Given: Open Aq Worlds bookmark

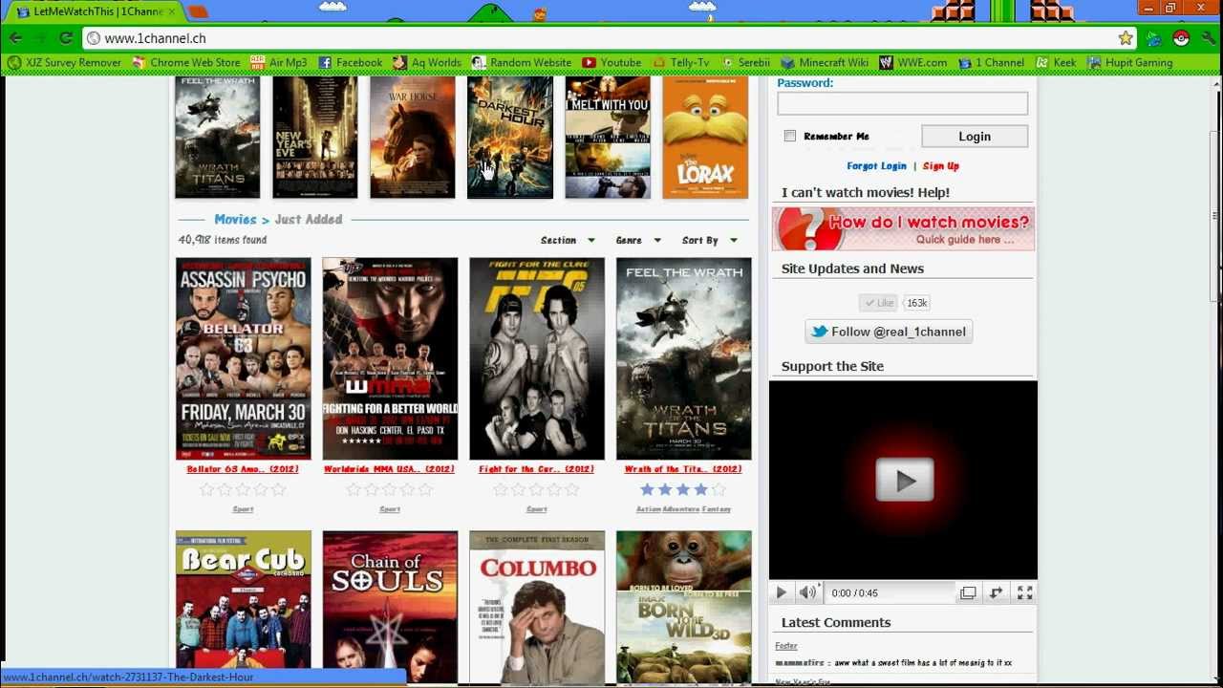Looking at the screenshot, I should pyautogui.click(x=426, y=63).
